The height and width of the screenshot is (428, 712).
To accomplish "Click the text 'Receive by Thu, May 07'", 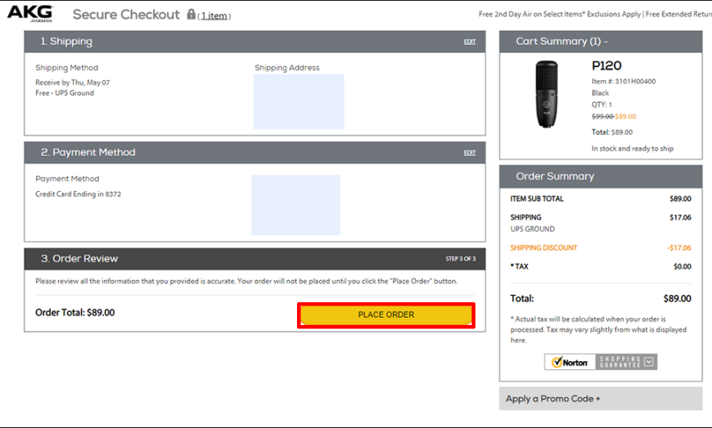I will [x=73, y=82].
